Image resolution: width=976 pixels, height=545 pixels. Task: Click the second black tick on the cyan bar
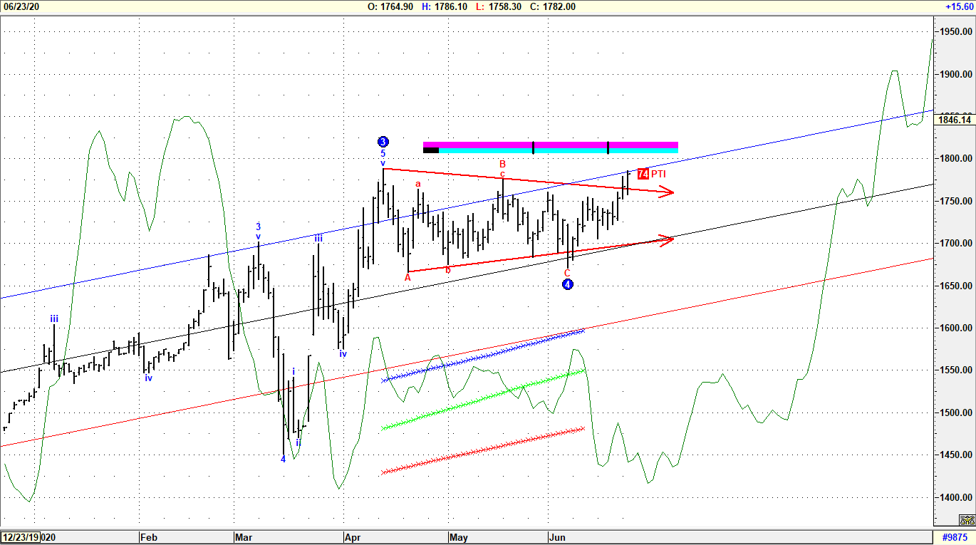(x=608, y=147)
